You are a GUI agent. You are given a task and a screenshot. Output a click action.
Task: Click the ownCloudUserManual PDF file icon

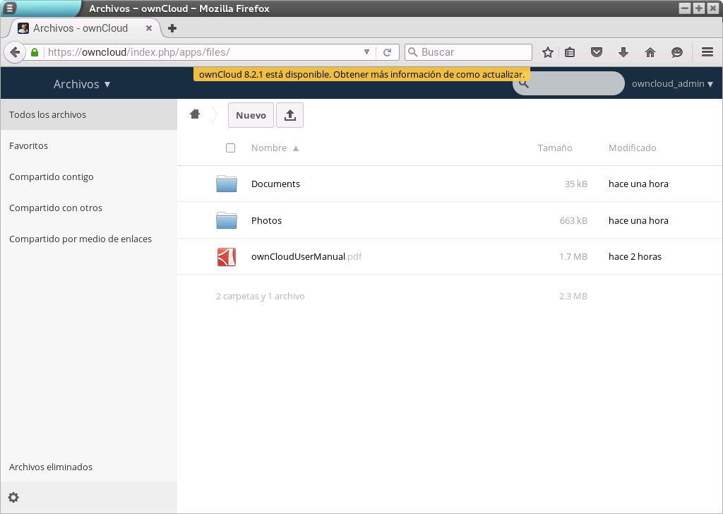pyautogui.click(x=227, y=257)
